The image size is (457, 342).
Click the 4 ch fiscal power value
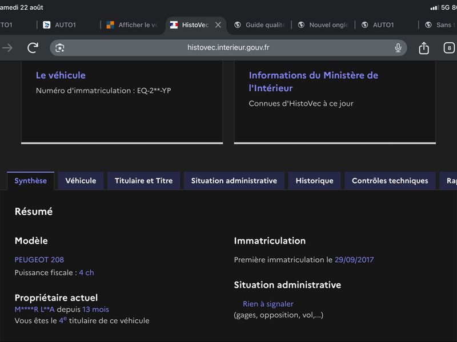point(87,273)
